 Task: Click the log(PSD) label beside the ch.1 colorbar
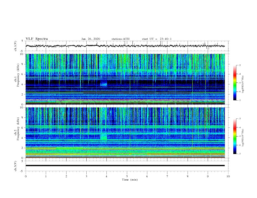pyautogui.click(x=243, y=84)
